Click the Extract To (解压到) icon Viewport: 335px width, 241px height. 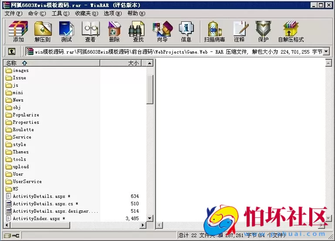click(43, 31)
